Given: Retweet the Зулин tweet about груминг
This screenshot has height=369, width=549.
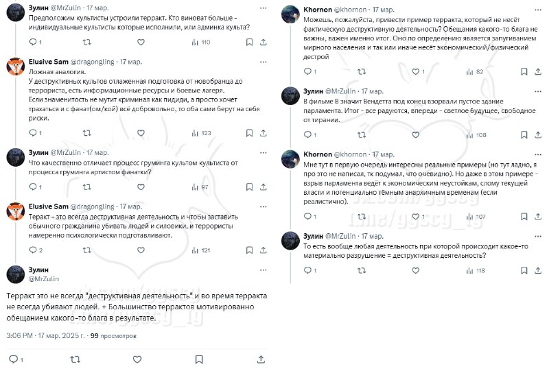Looking at the screenshot, I should [86, 187].
